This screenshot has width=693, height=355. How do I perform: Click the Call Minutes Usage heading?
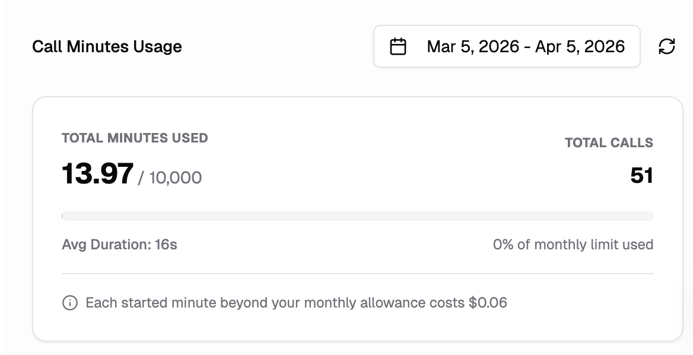(x=107, y=46)
